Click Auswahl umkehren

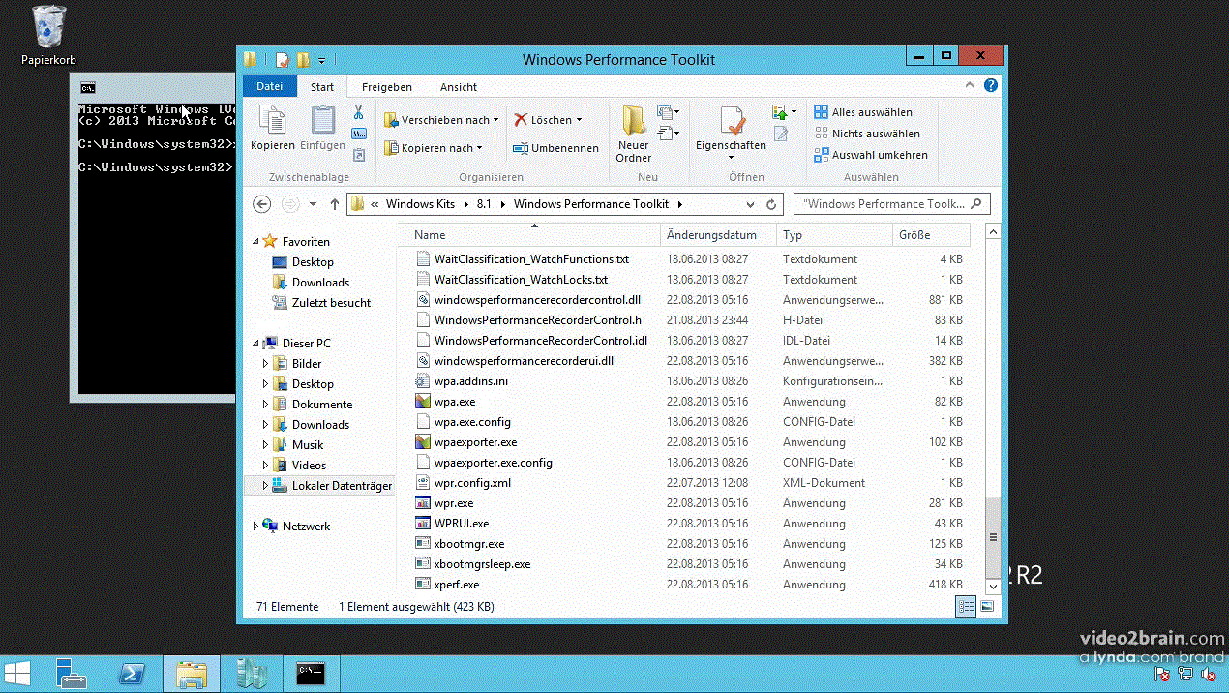[x=871, y=155]
